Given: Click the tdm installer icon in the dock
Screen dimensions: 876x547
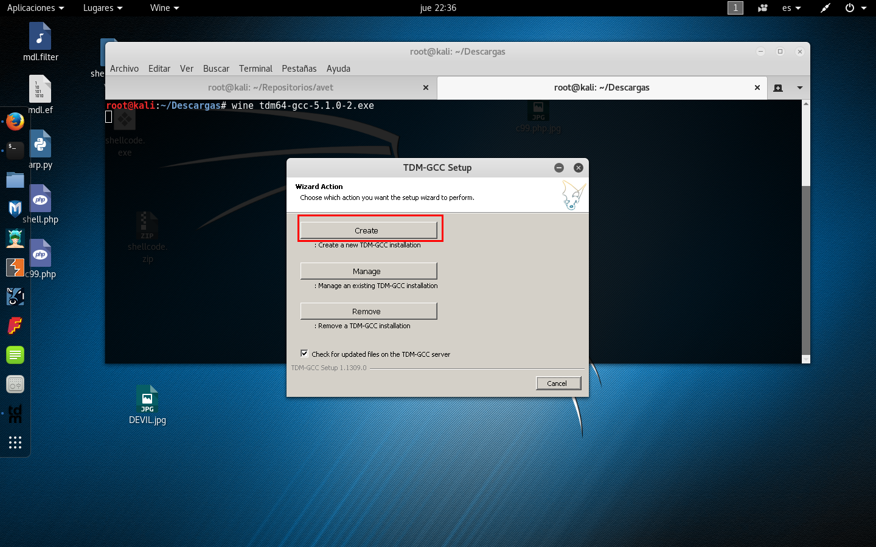Looking at the screenshot, I should click(15, 413).
